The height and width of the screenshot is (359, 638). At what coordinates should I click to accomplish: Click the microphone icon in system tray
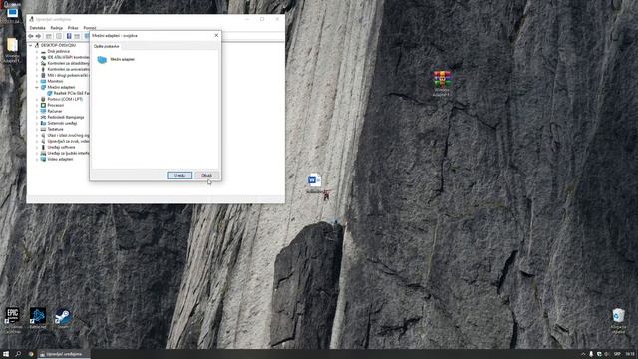[x=591, y=354]
